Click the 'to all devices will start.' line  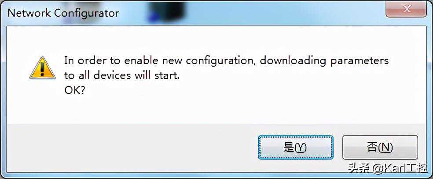[122, 75]
